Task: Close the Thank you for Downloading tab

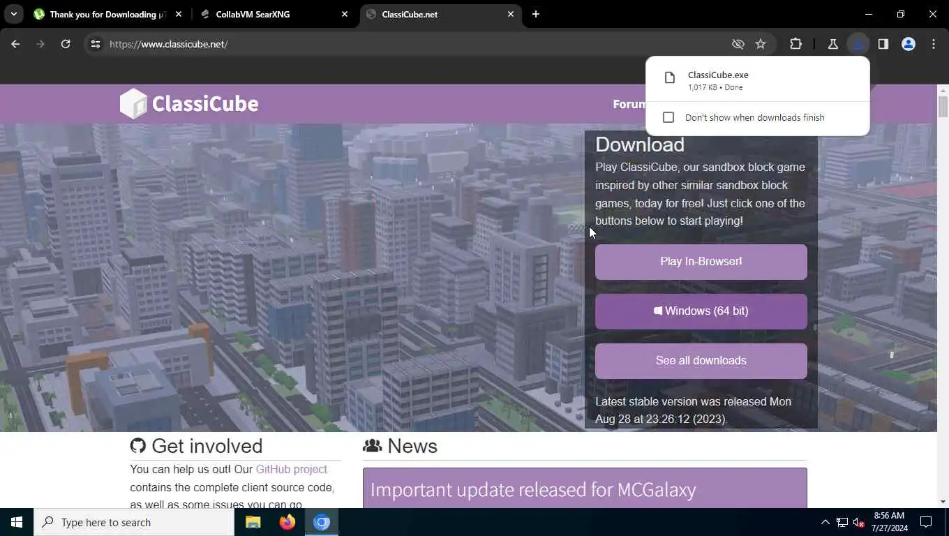Action: (x=179, y=14)
